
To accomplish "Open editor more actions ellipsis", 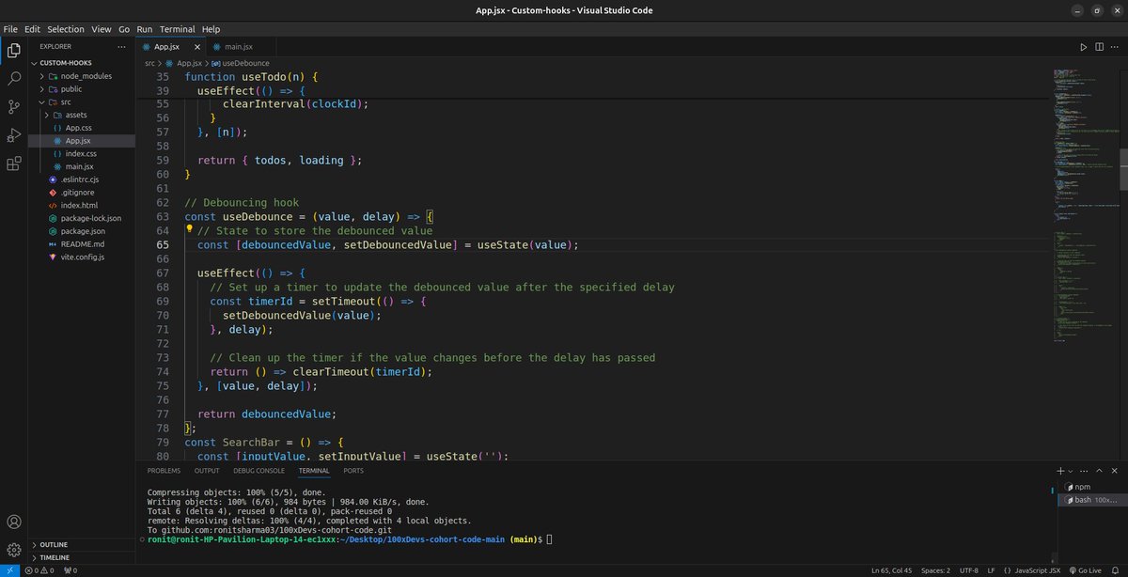I will pyautogui.click(x=1115, y=46).
